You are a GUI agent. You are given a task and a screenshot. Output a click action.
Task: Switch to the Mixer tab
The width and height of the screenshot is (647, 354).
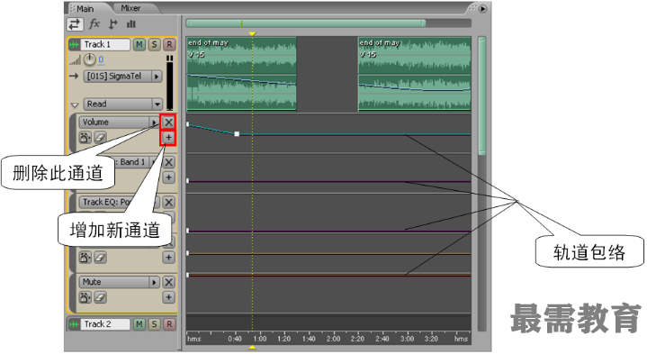pos(130,8)
